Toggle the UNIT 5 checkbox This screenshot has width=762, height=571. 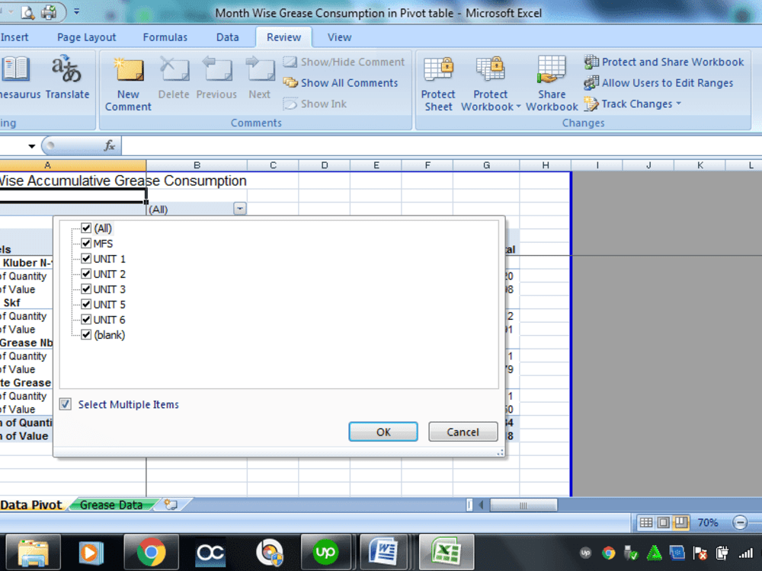86,304
